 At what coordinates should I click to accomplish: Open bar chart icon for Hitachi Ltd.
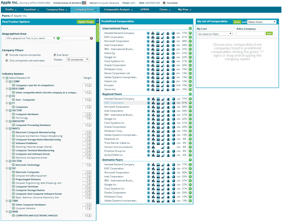pos(153,81)
